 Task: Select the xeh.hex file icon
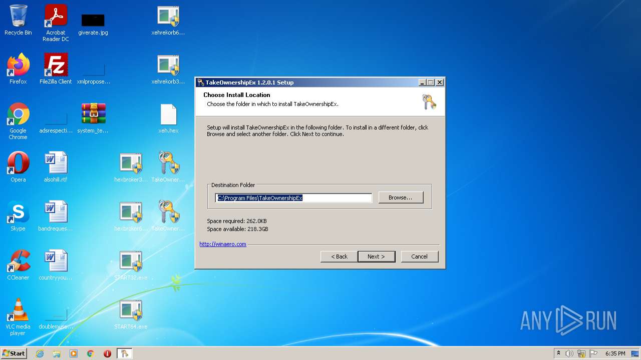click(168, 118)
